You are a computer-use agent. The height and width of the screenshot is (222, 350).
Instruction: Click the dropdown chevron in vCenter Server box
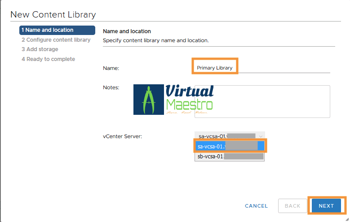260,136
